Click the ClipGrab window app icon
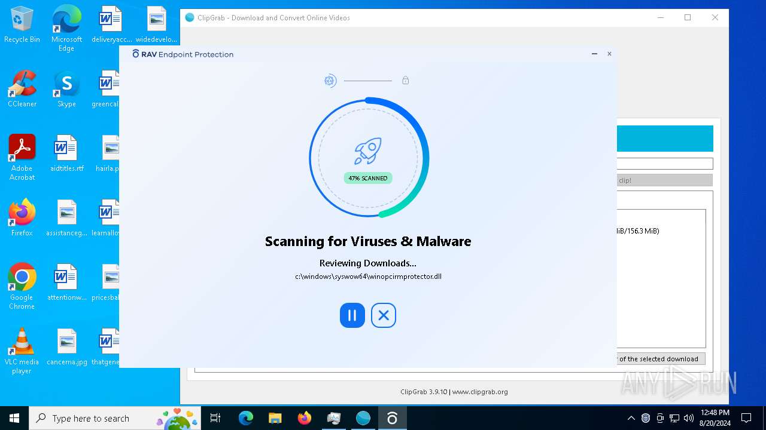Image resolution: width=766 pixels, height=430 pixels. tap(190, 17)
